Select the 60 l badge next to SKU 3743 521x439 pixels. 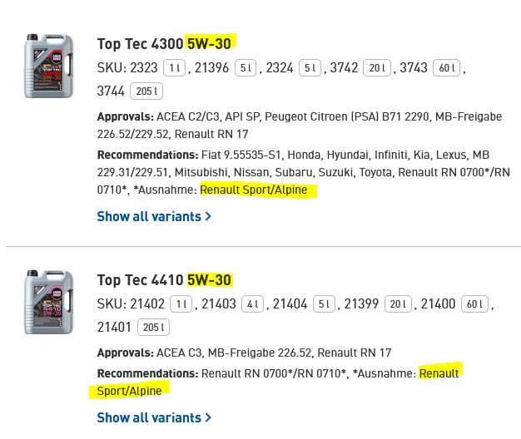pyautogui.click(x=448, y=68)
